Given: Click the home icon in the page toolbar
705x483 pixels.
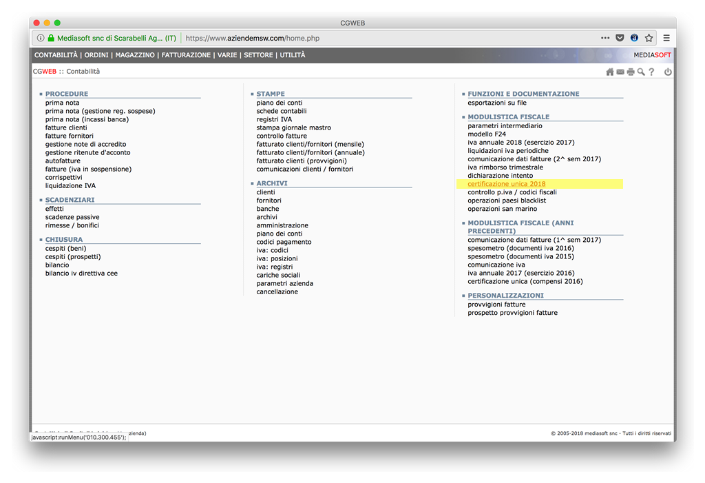Looking at the screenshot, I should tap(610, 72).
